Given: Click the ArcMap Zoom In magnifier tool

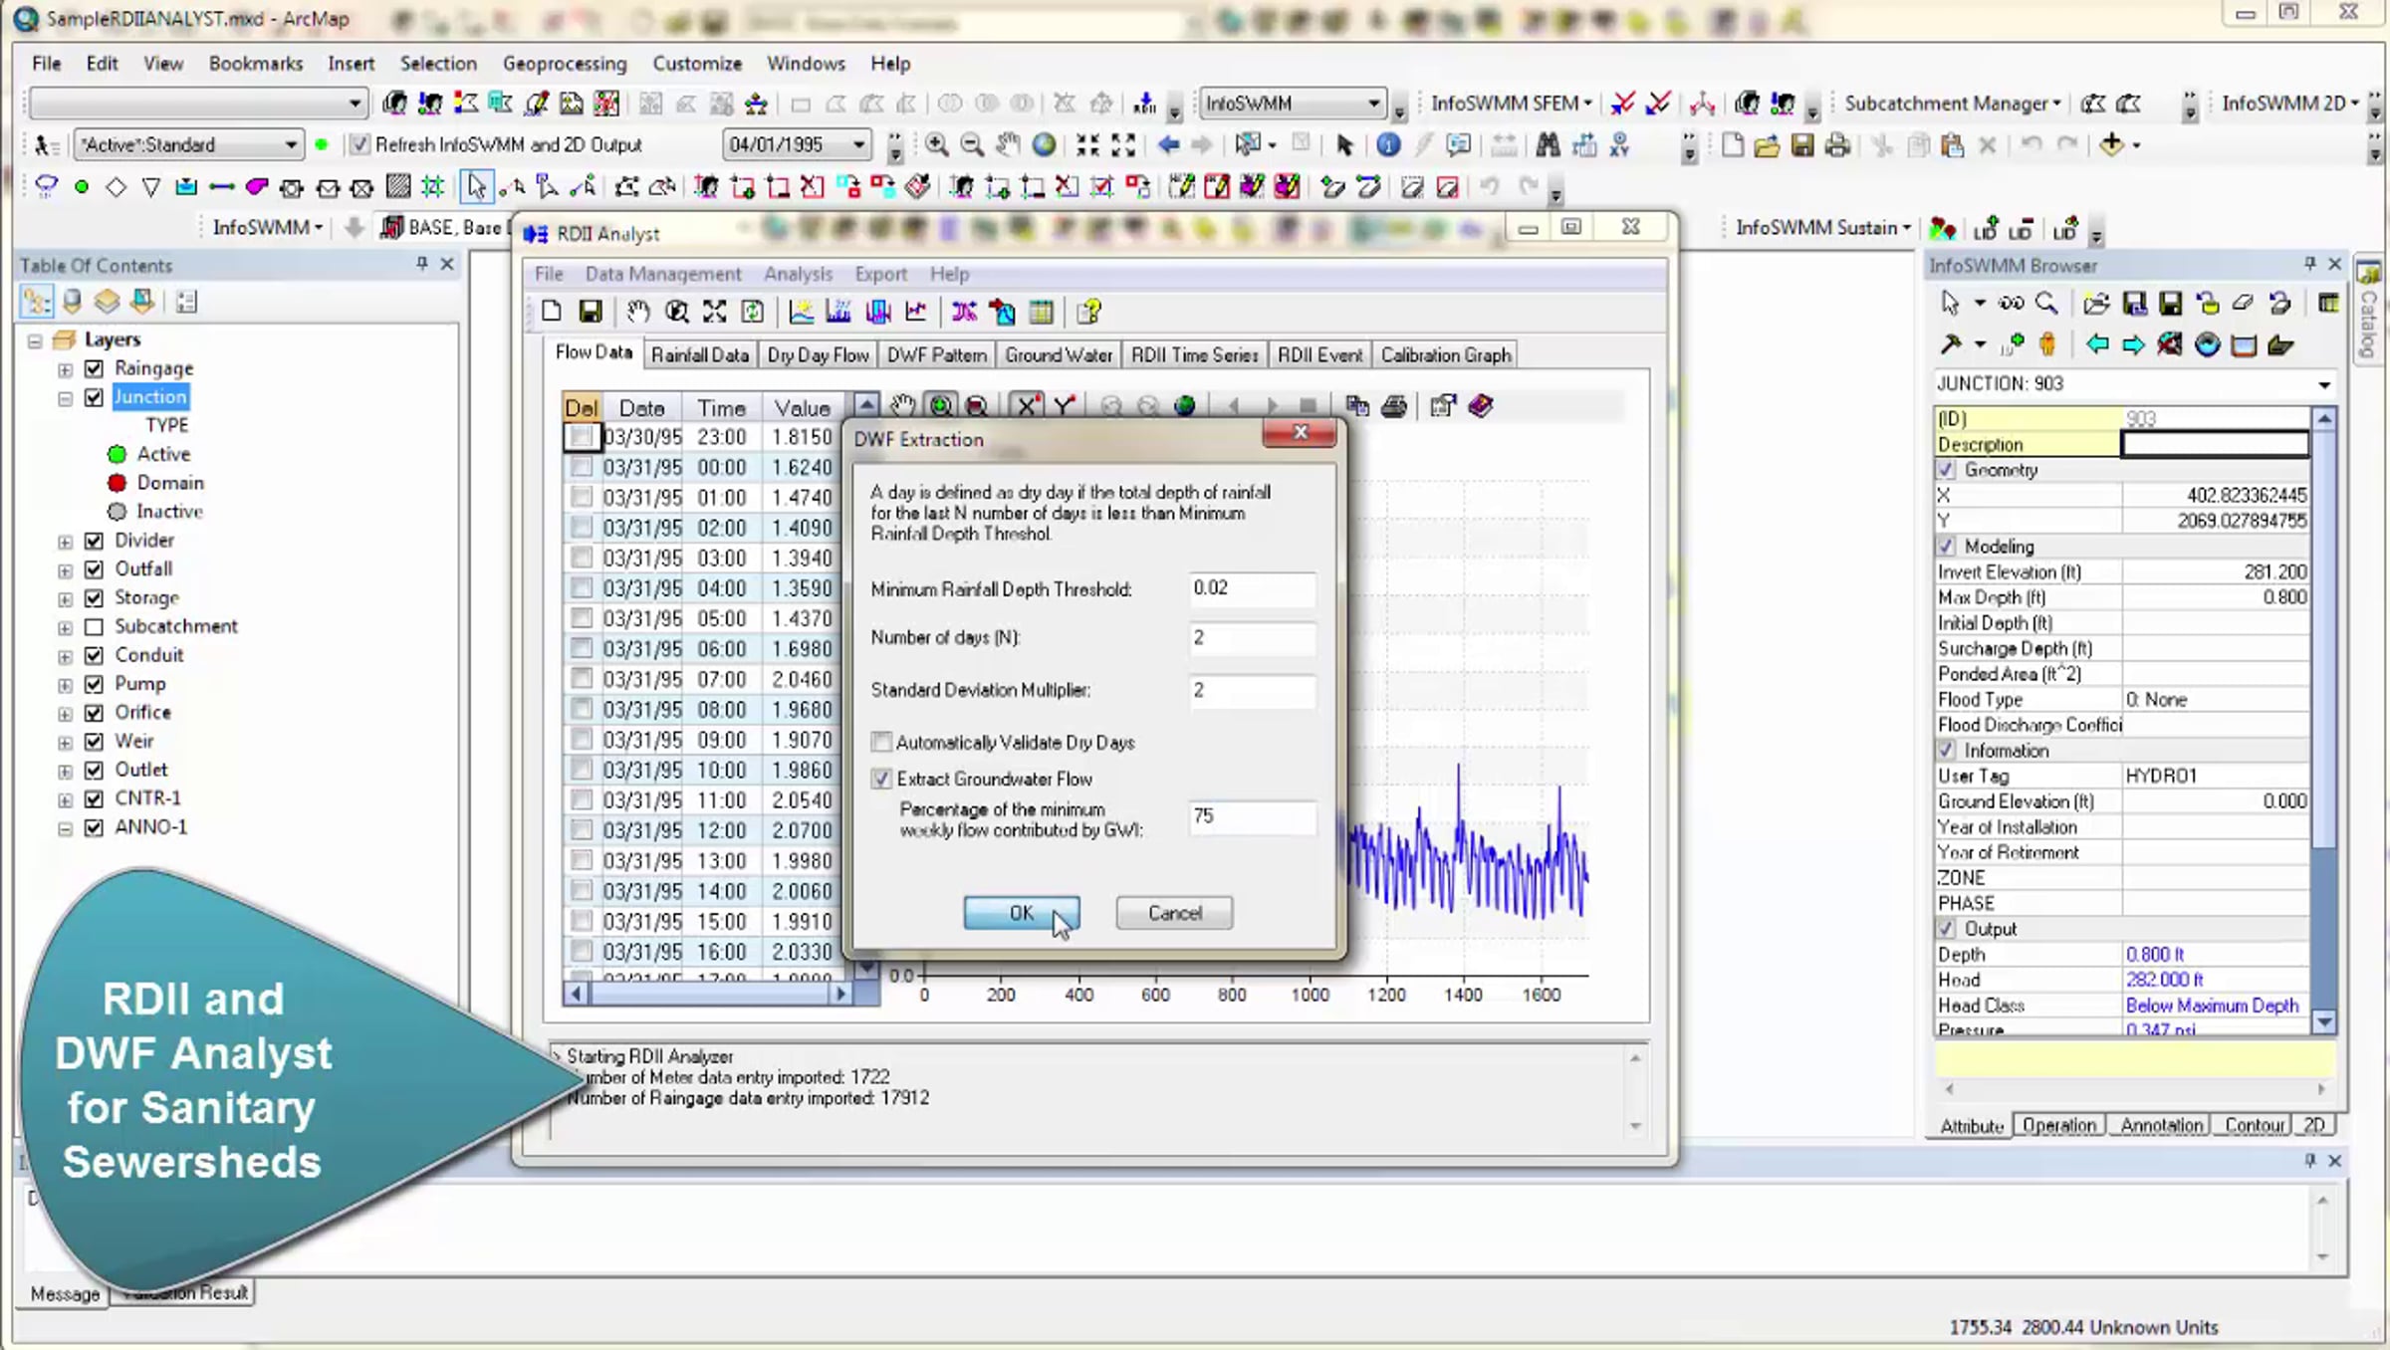Looking at the screenshot, I should 936,145.
